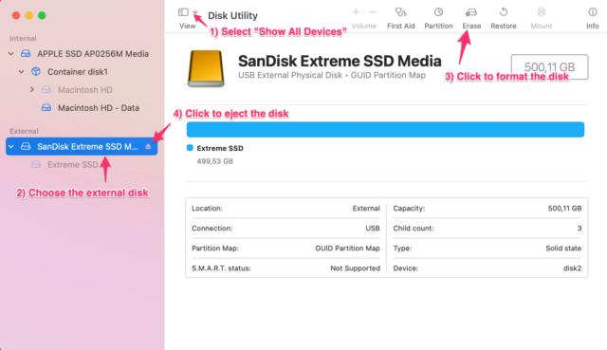The image size is (607, 350).
Task: Click the Connection USB row
Action: pos(285,229)
